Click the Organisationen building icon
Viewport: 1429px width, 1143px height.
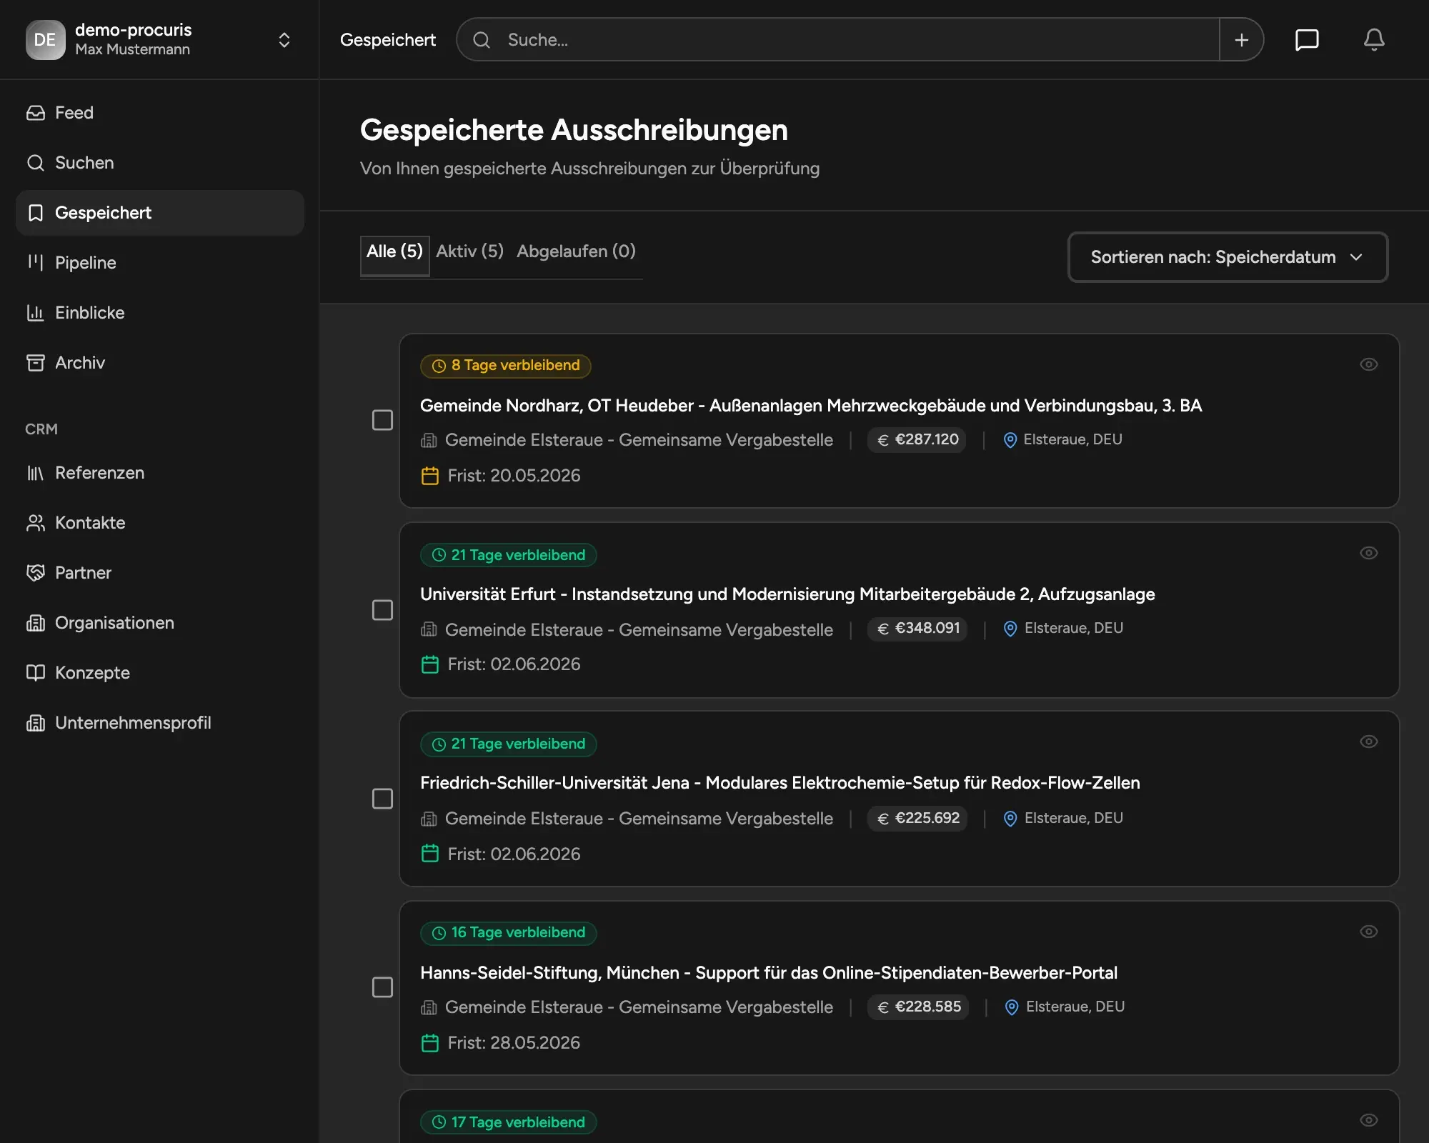point(36,623)
